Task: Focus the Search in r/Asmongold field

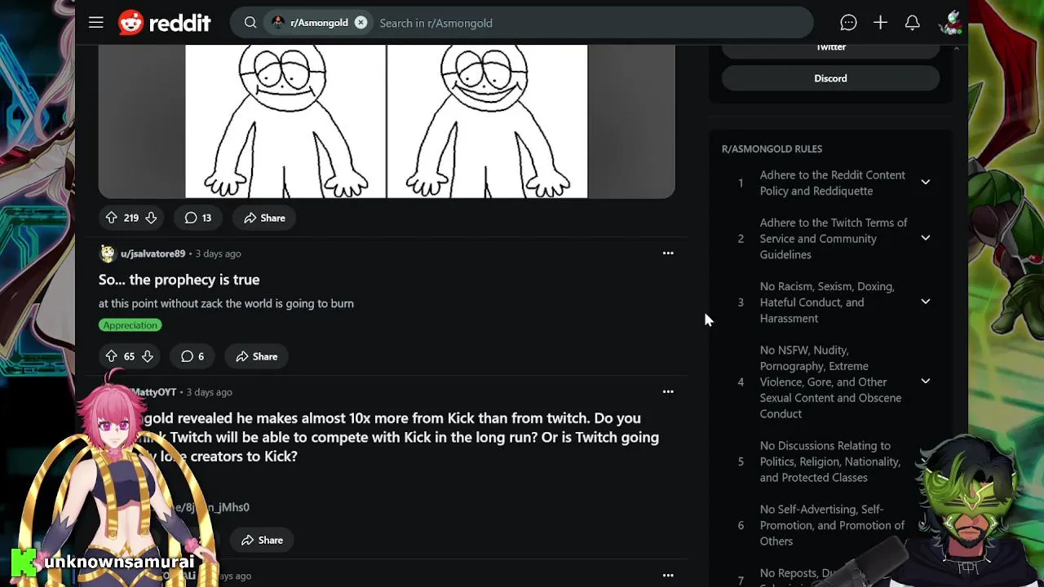Action: (x=591, y=23)
